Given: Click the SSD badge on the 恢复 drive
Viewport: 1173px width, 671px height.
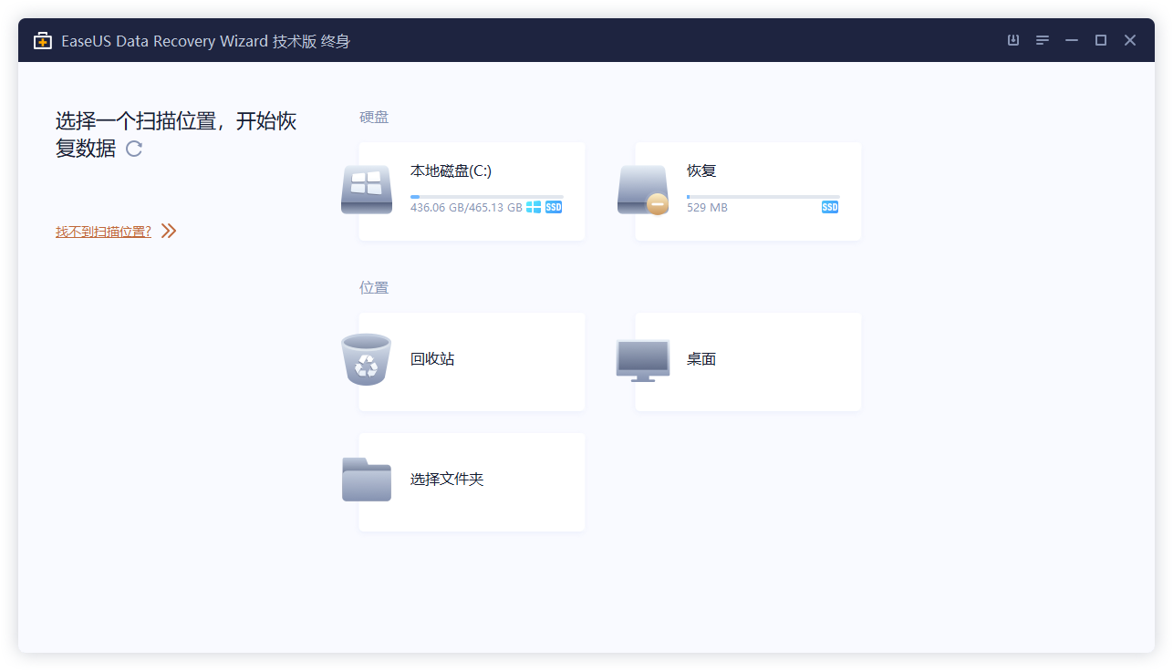Looking at the screenshot, I should click(x=829, y=207).
